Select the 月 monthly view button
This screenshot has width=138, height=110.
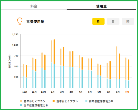tap(98, 21)
